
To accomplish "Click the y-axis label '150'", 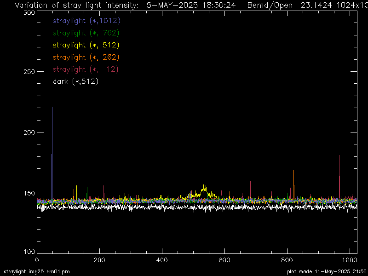I will 29,193.
